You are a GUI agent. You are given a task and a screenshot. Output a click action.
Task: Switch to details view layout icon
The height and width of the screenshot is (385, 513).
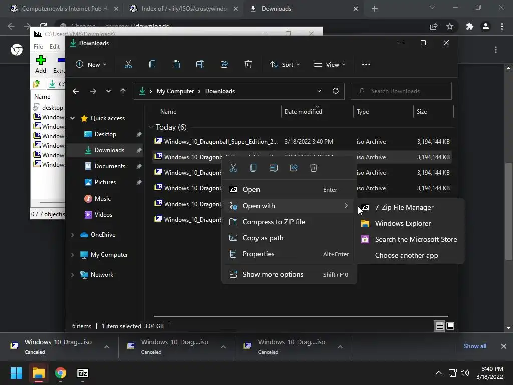click(x=439, y=326)
